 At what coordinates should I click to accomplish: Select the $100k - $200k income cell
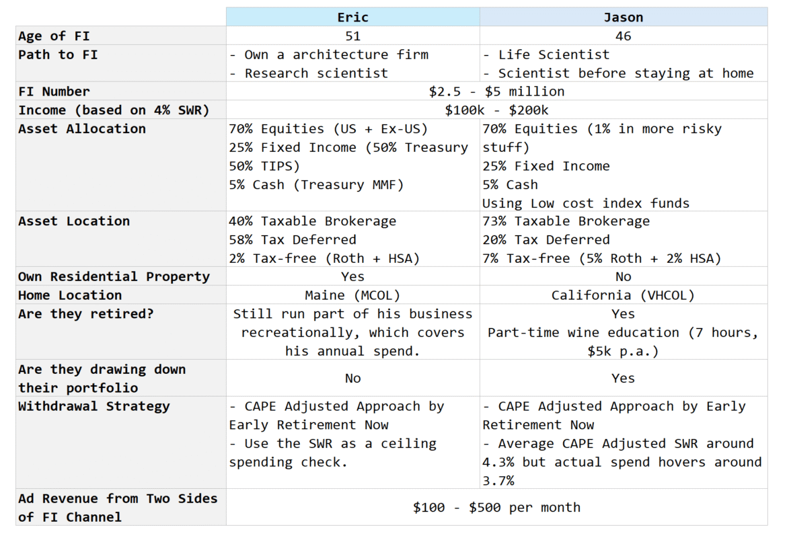[496, 110]
